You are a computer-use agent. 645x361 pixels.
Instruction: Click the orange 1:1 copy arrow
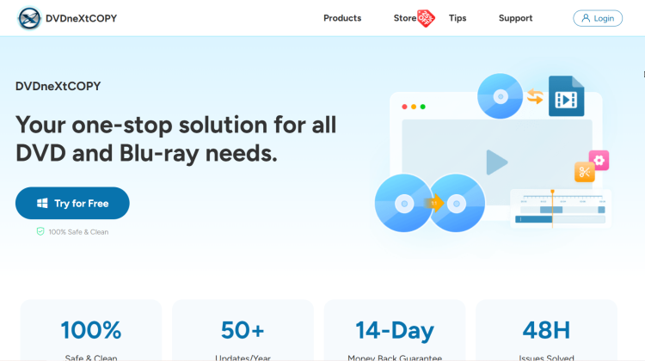coord(435,203)
